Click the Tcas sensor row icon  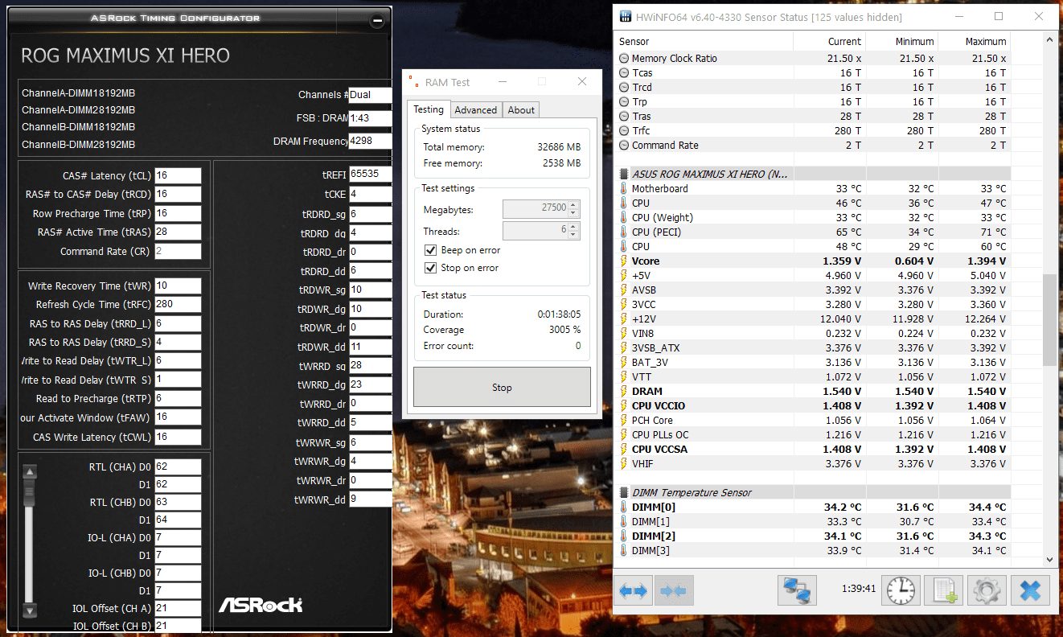point(625,73)
